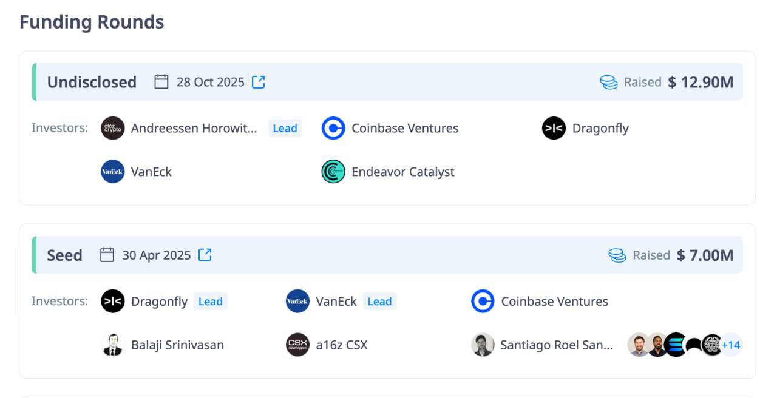This screenshot has width=777, height=398.
Task: Click the 28 Oct 2025 date
Action: pyautogui.click(x=211, y=82)
